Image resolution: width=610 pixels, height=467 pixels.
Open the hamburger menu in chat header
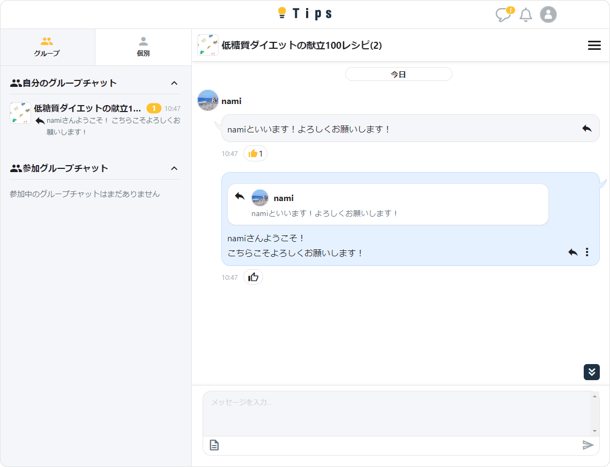tap(594, 45)
